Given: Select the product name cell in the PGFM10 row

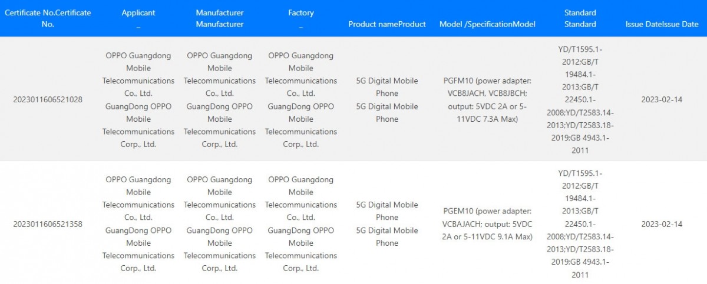Looking at the screenshot, I should tap(387, 99).
